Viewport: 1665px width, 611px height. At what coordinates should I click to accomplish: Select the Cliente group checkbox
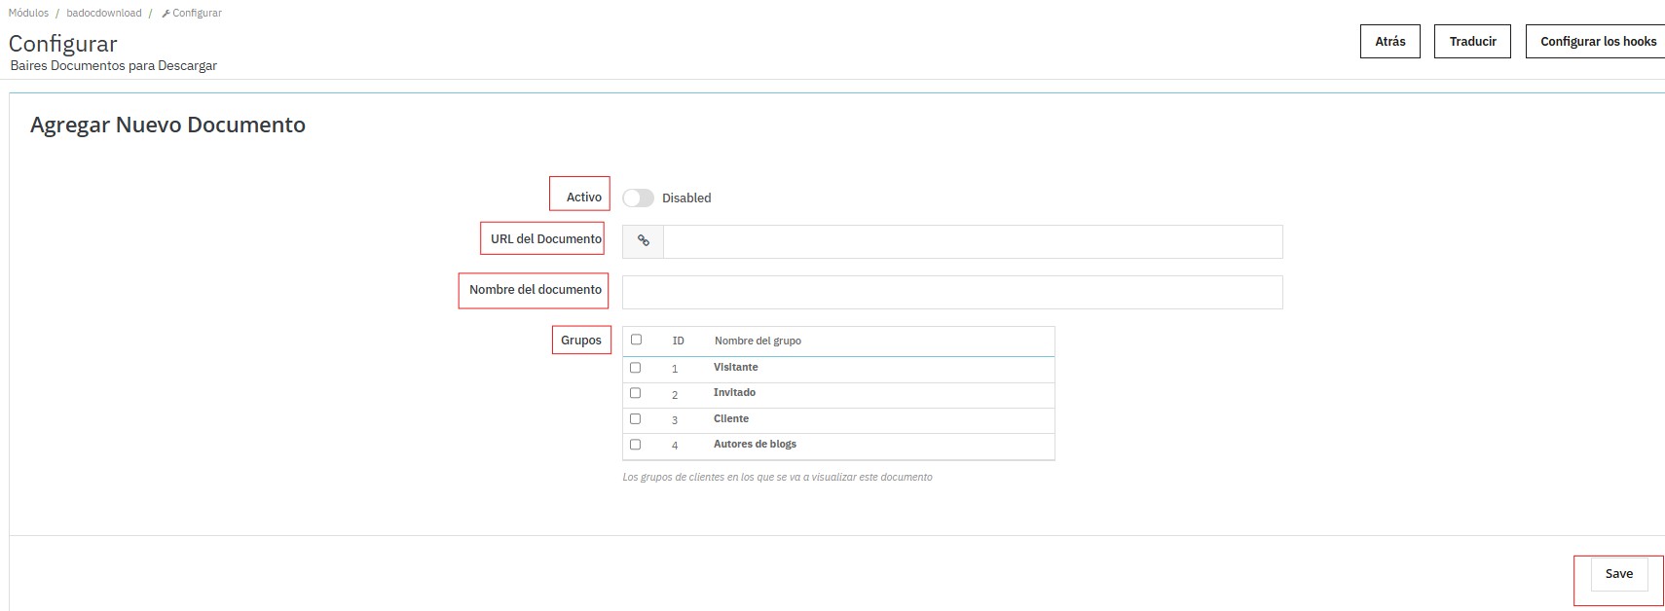click(635, 419)
